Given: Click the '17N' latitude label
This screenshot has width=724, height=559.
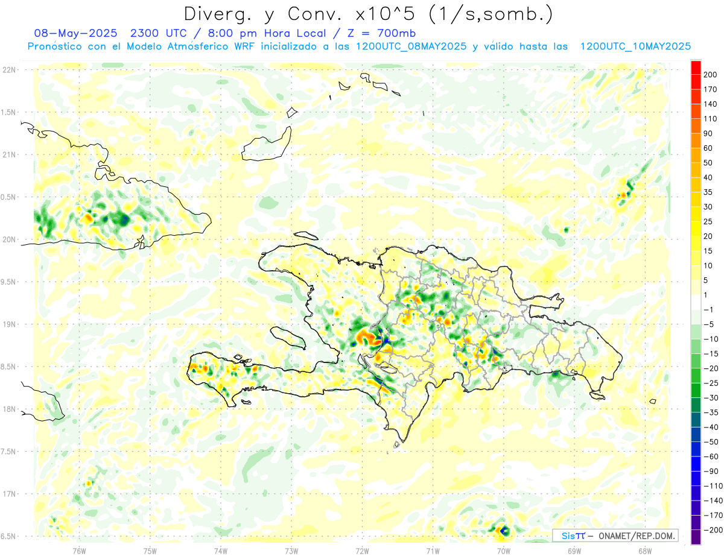Looking at the screenshot, I should coord(8,494).
